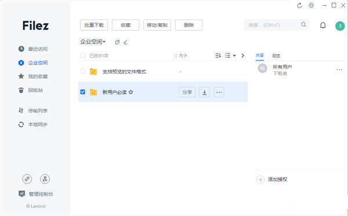Click the download icon on 新用户必读 row
Screen dimensions: 348x216
coord(204,92)
